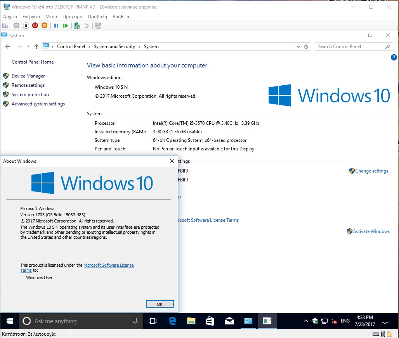The height and width of the screenshot is (338, 399).
Task: Launch Microsoft Edge from the taskbar
Action: (172, 321)
